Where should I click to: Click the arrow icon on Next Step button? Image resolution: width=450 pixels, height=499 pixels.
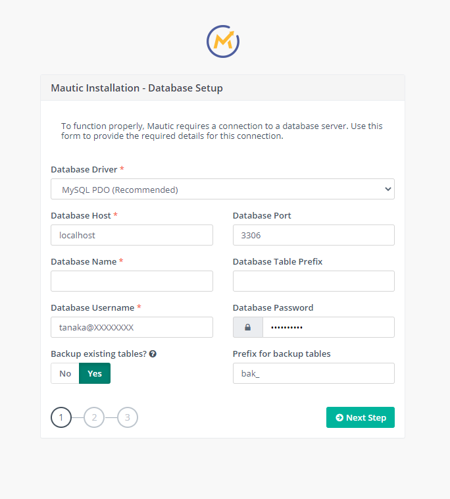click(339, 418)
